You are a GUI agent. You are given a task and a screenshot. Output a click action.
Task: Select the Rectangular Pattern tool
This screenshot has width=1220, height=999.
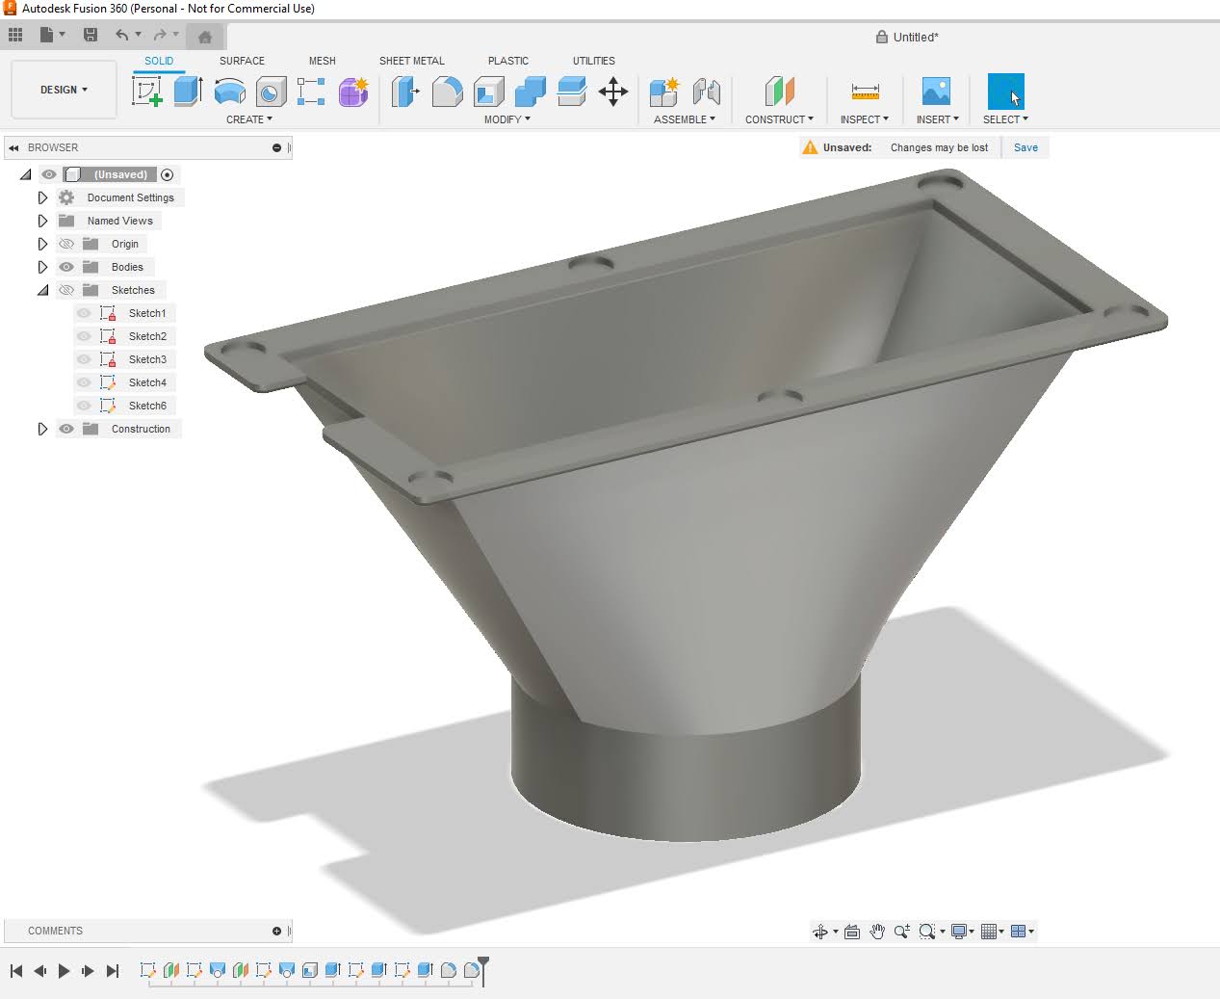[311, 92]
